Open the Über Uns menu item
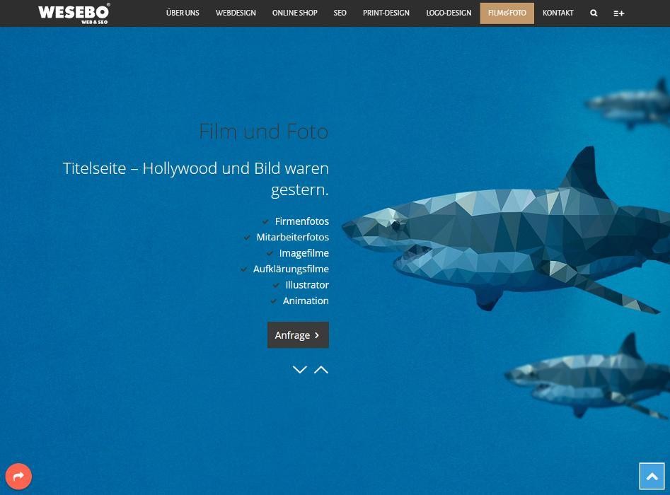This screenshot has height=495, width=670. pos(183,13)
